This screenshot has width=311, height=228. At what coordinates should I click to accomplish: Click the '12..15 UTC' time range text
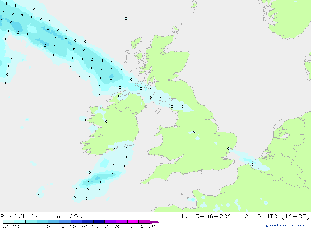[259, 216]
